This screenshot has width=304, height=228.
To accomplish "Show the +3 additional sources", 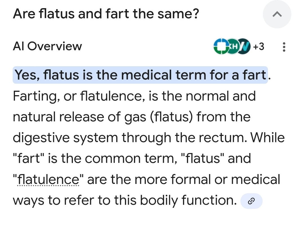I will click(x=258, y=46).
